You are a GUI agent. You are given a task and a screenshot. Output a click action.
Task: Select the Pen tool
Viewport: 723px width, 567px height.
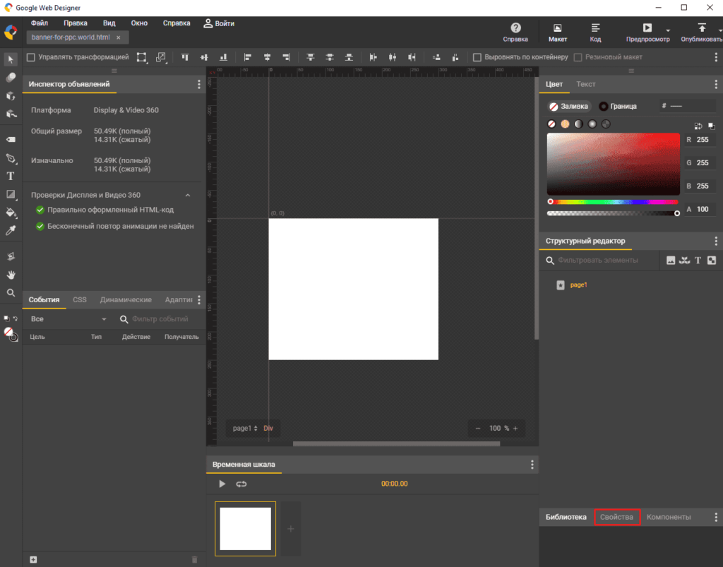tap(11, 158)
